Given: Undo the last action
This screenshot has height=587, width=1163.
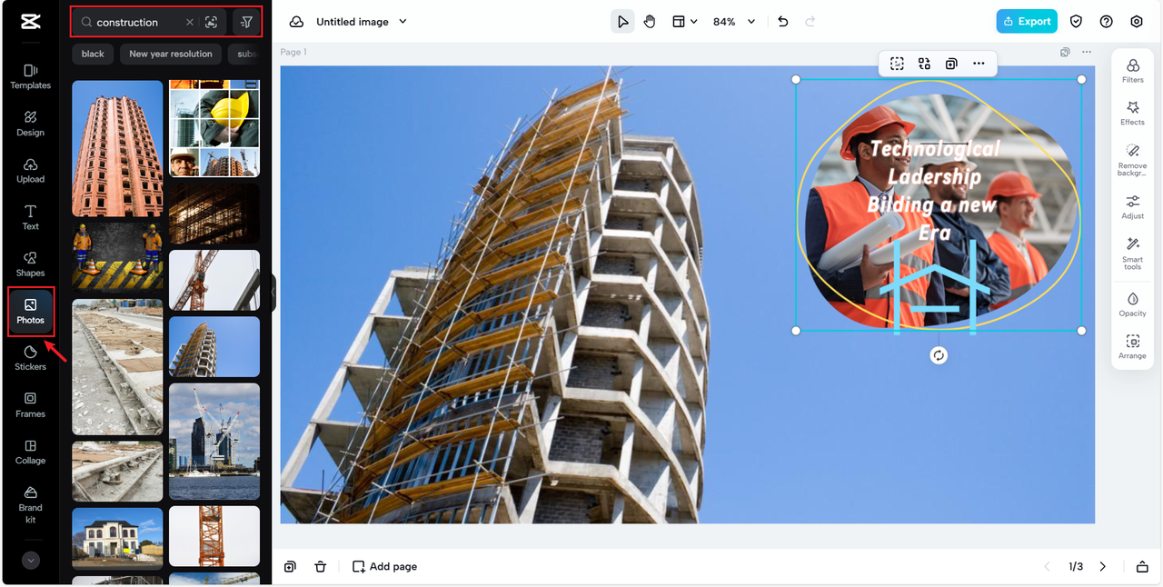Looking at the screenshot, I should 783,22.
